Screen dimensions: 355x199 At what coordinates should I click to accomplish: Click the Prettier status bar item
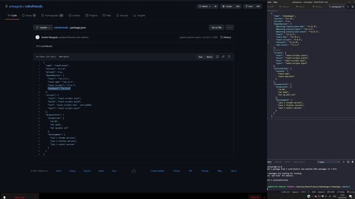(341, 192)
